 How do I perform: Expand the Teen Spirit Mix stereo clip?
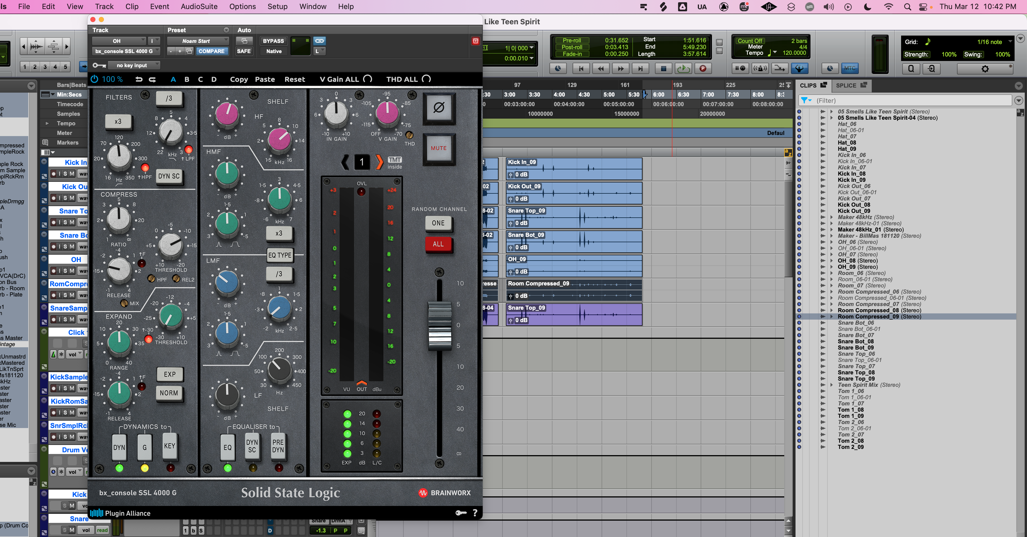pos(831,385)
